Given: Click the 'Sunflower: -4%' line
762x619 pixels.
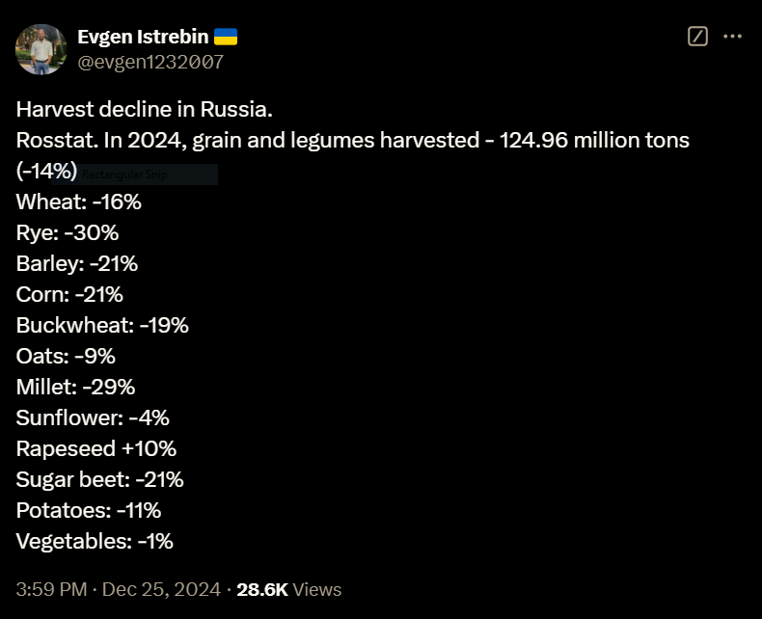Looking at the screenshot, I should pos(93,417).
